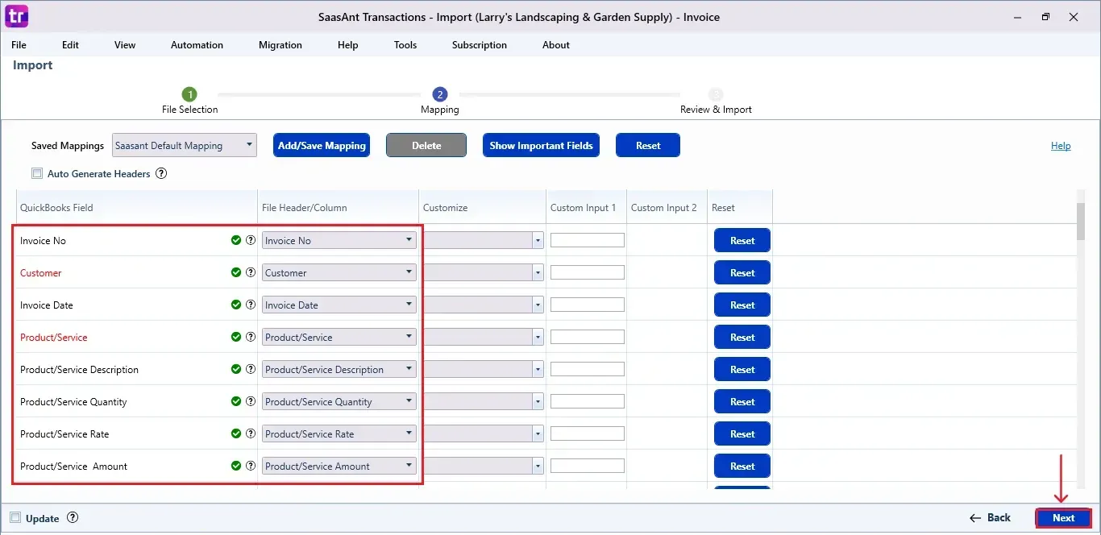Click the Delete mapping button
The width and height of the screenshot is (1101, 535).
click(426, 146)
